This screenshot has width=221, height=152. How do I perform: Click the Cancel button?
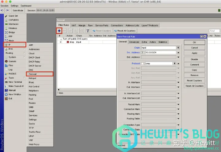194,48
